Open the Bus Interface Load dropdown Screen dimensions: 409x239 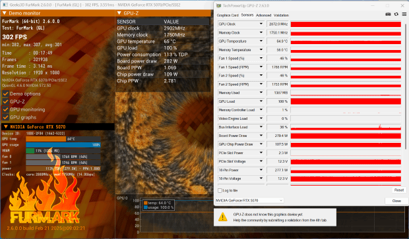[261, 127]
